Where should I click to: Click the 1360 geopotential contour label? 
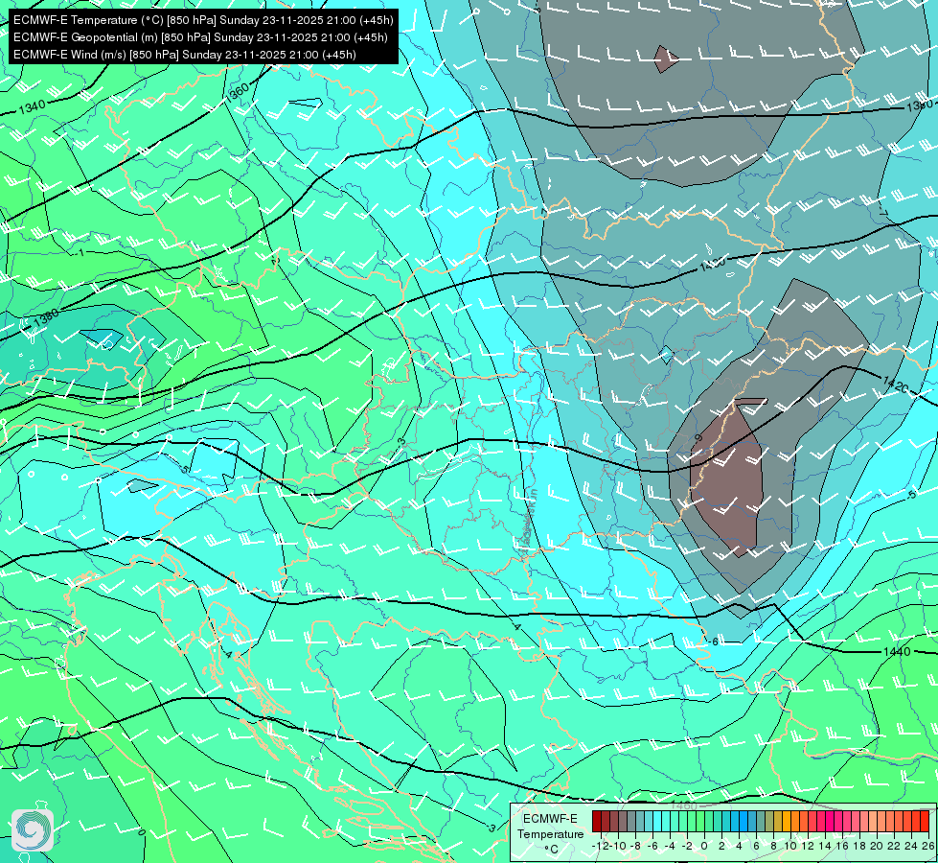(x=237, y=92)
